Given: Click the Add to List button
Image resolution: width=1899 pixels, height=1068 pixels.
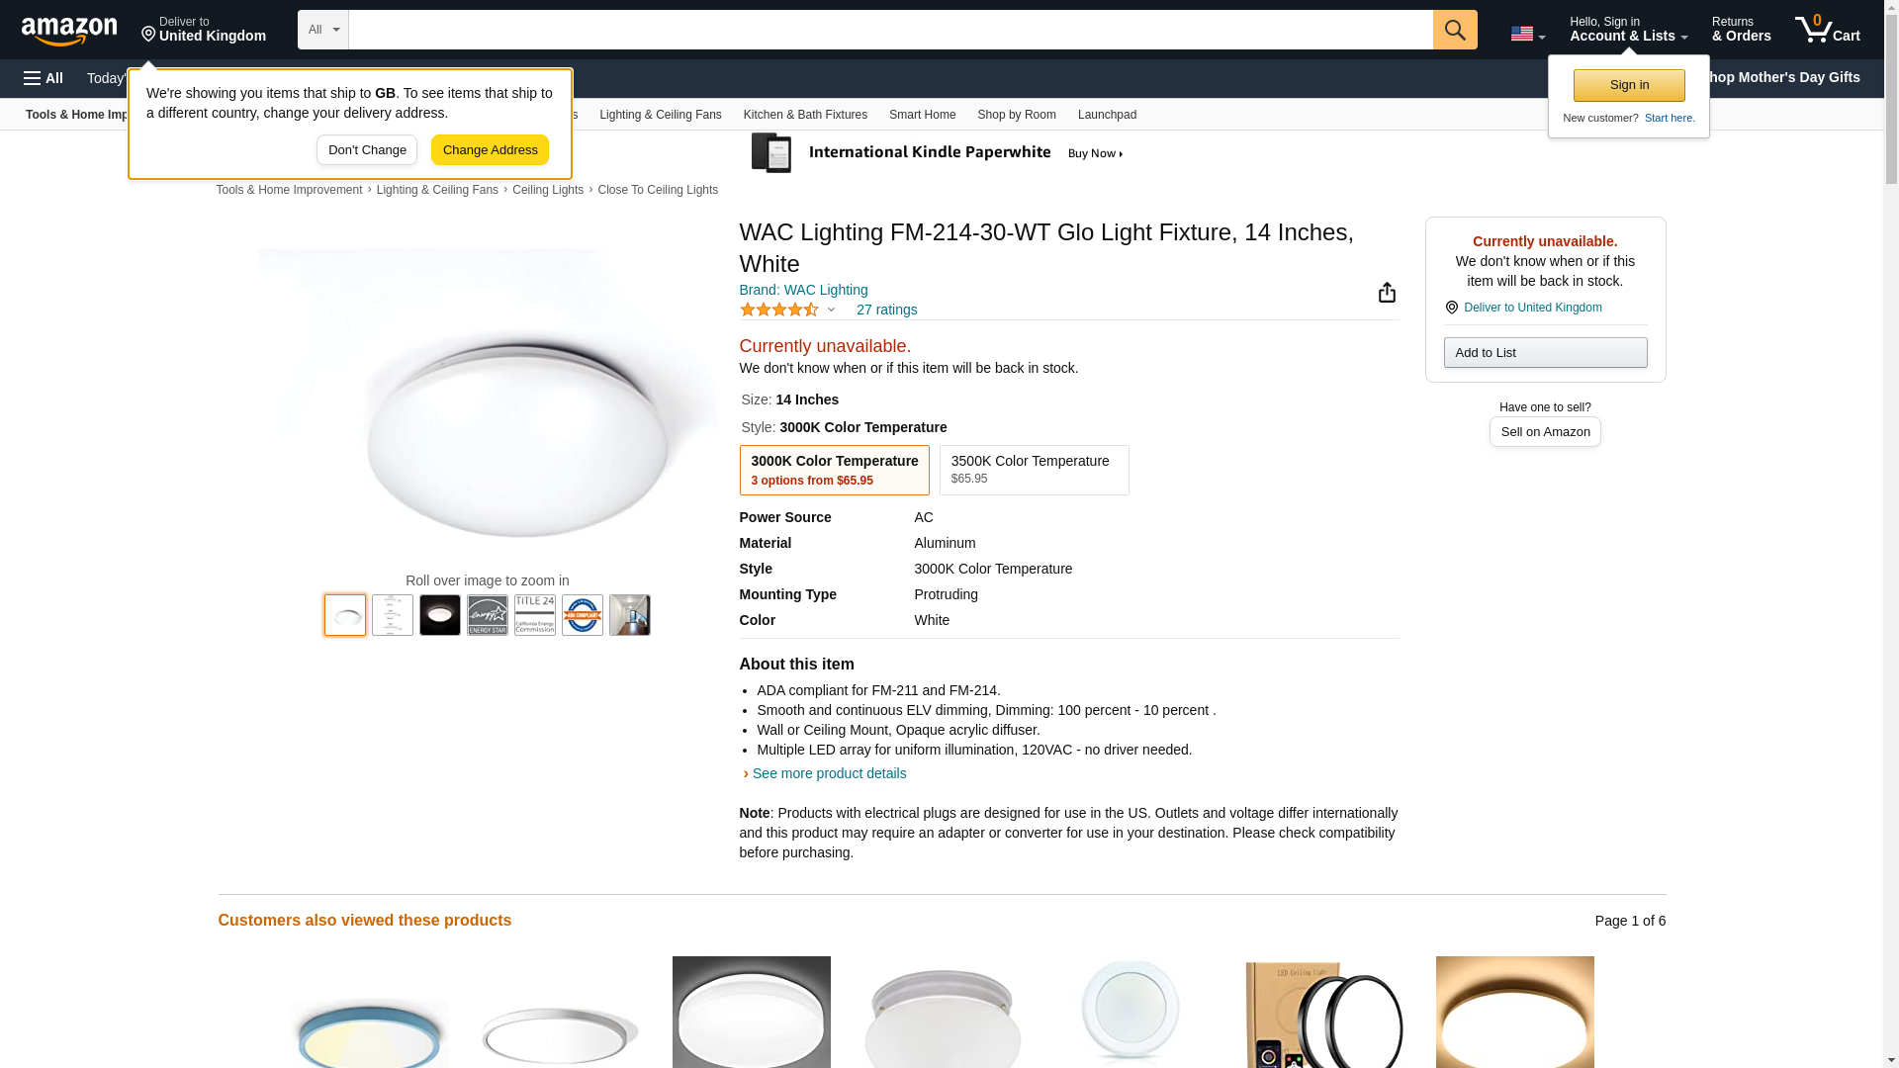Looking at the screenshot, I should pyautogui.click(x=1545, y=353).
